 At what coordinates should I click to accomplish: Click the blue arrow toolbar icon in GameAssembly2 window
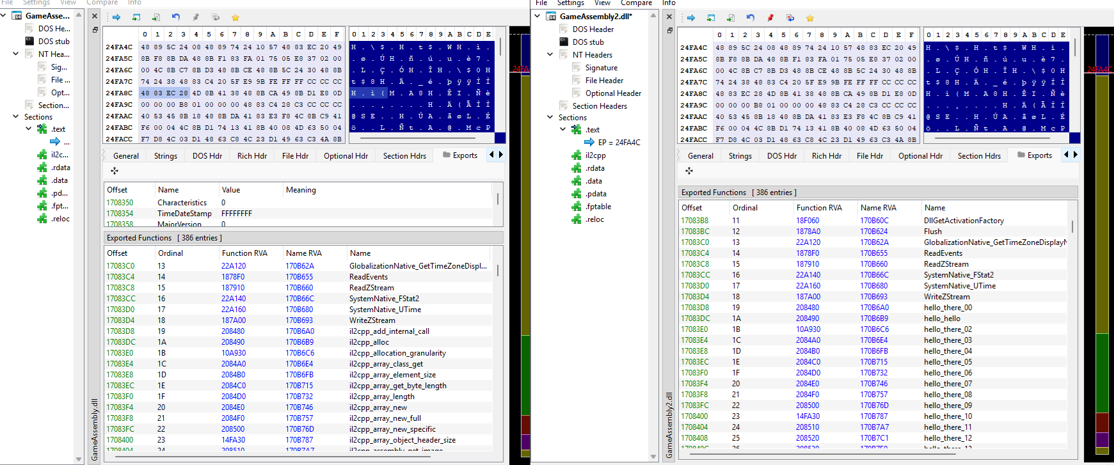click(691, 18)
